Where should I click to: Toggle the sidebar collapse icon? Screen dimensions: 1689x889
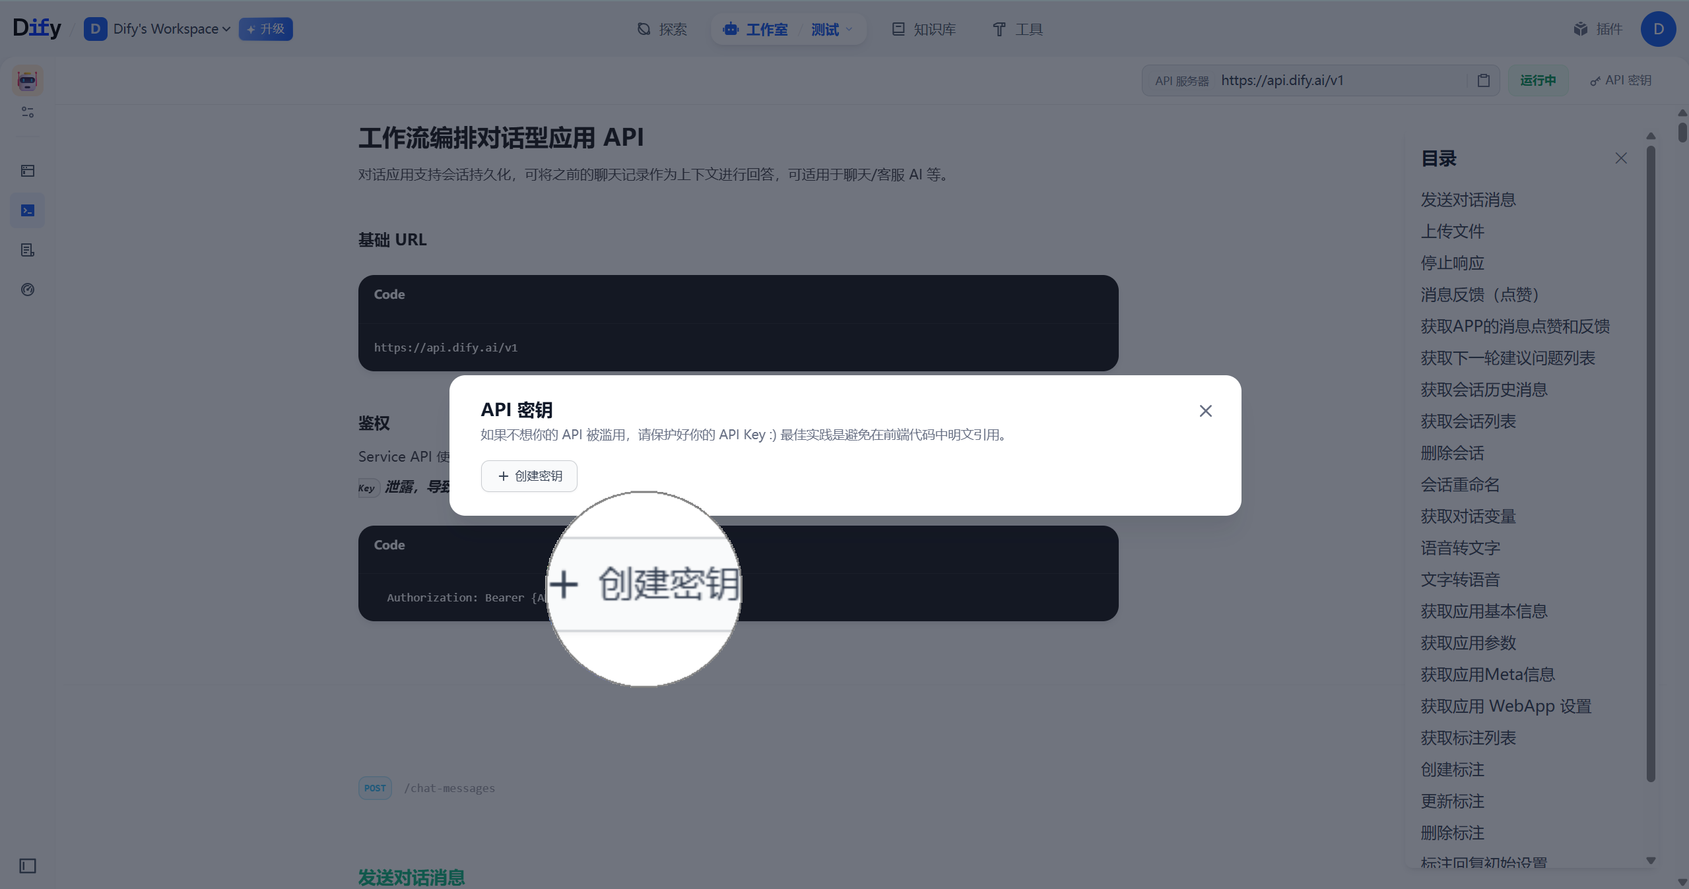(28, 866)
